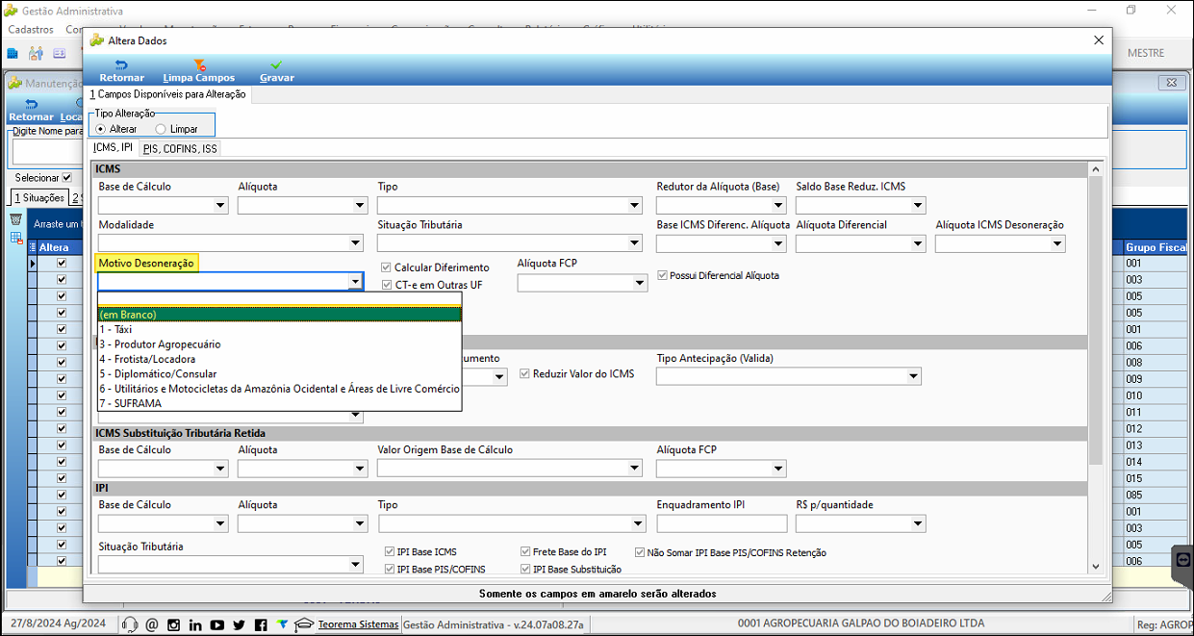Open Redutor da Alíquota (Base) dropdown
Image resolution: width=1194 pixels, height=636 pixels.
778,205
